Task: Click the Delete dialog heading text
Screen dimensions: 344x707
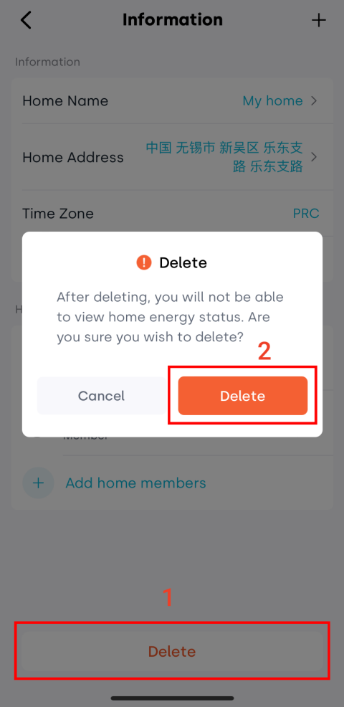Action: click(x=183, y=262)
